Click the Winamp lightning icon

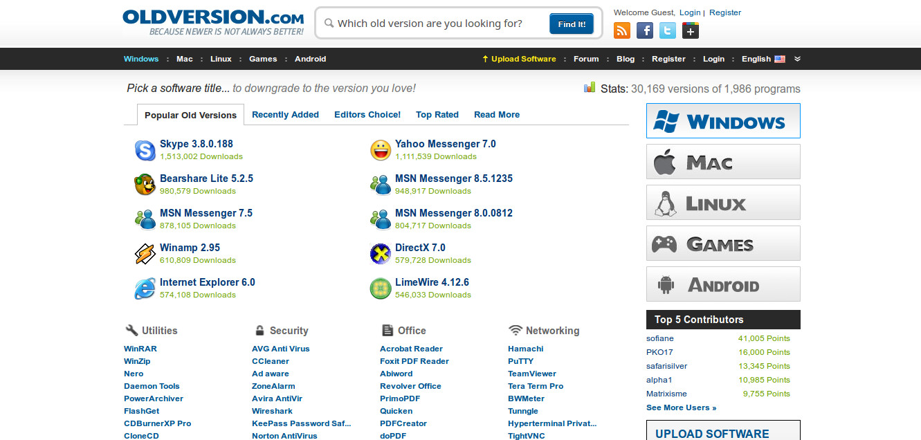pyautogui.click(x=145, y=254)
